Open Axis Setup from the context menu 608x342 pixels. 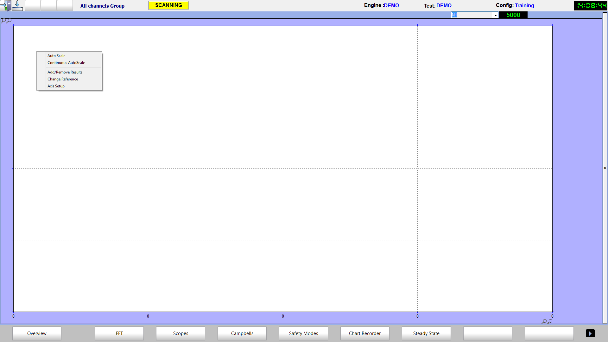pyautogui.click(x=56, y=86)
